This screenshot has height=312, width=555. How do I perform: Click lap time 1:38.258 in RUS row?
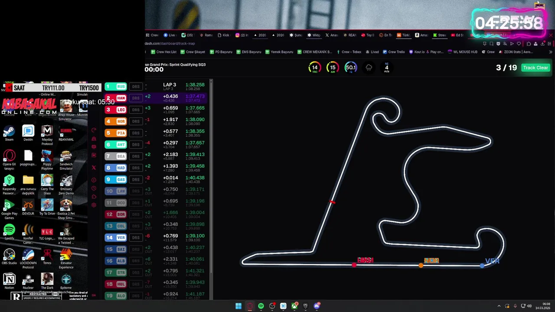tap(195, 85)
